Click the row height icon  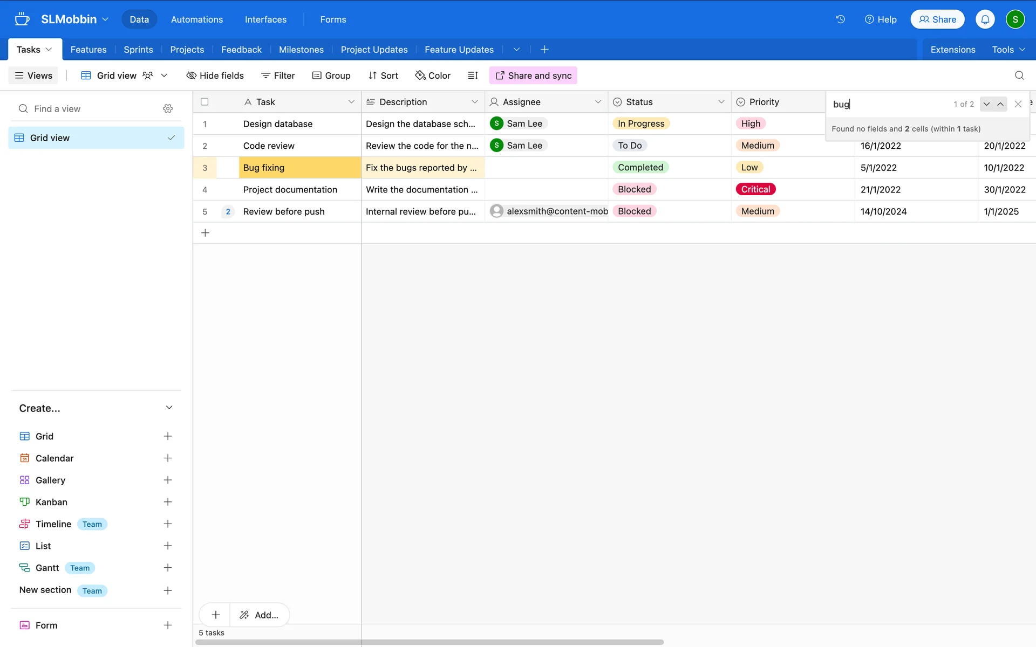tap(473, 75)
